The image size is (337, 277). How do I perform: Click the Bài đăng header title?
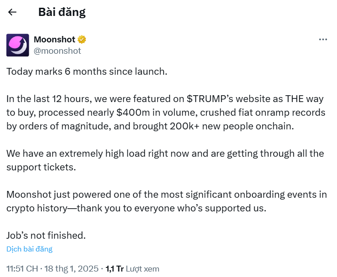click(x=62, y=12)
